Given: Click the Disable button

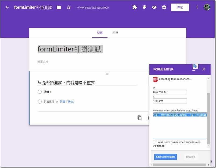Looking at the screenshot, I should 190,157.
